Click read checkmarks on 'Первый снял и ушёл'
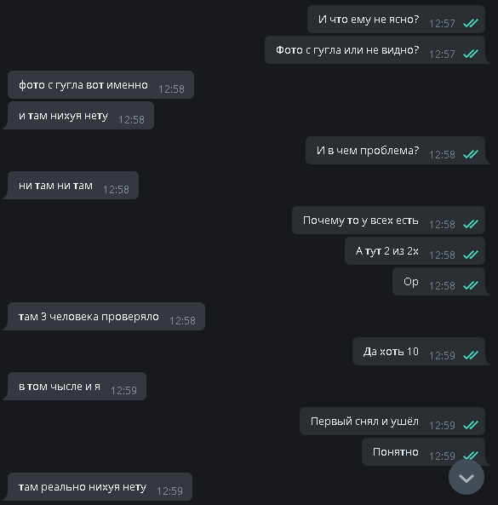This screenshot has height=505, width=498. click(x=471, y=425)
